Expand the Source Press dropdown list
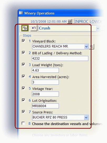 [86, 117]
